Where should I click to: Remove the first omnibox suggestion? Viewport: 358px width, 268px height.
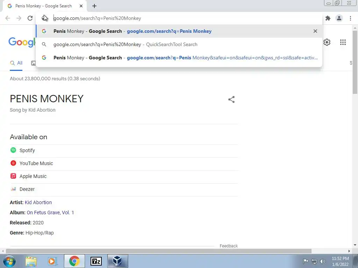pyautogui.click(x=315, y=31)
